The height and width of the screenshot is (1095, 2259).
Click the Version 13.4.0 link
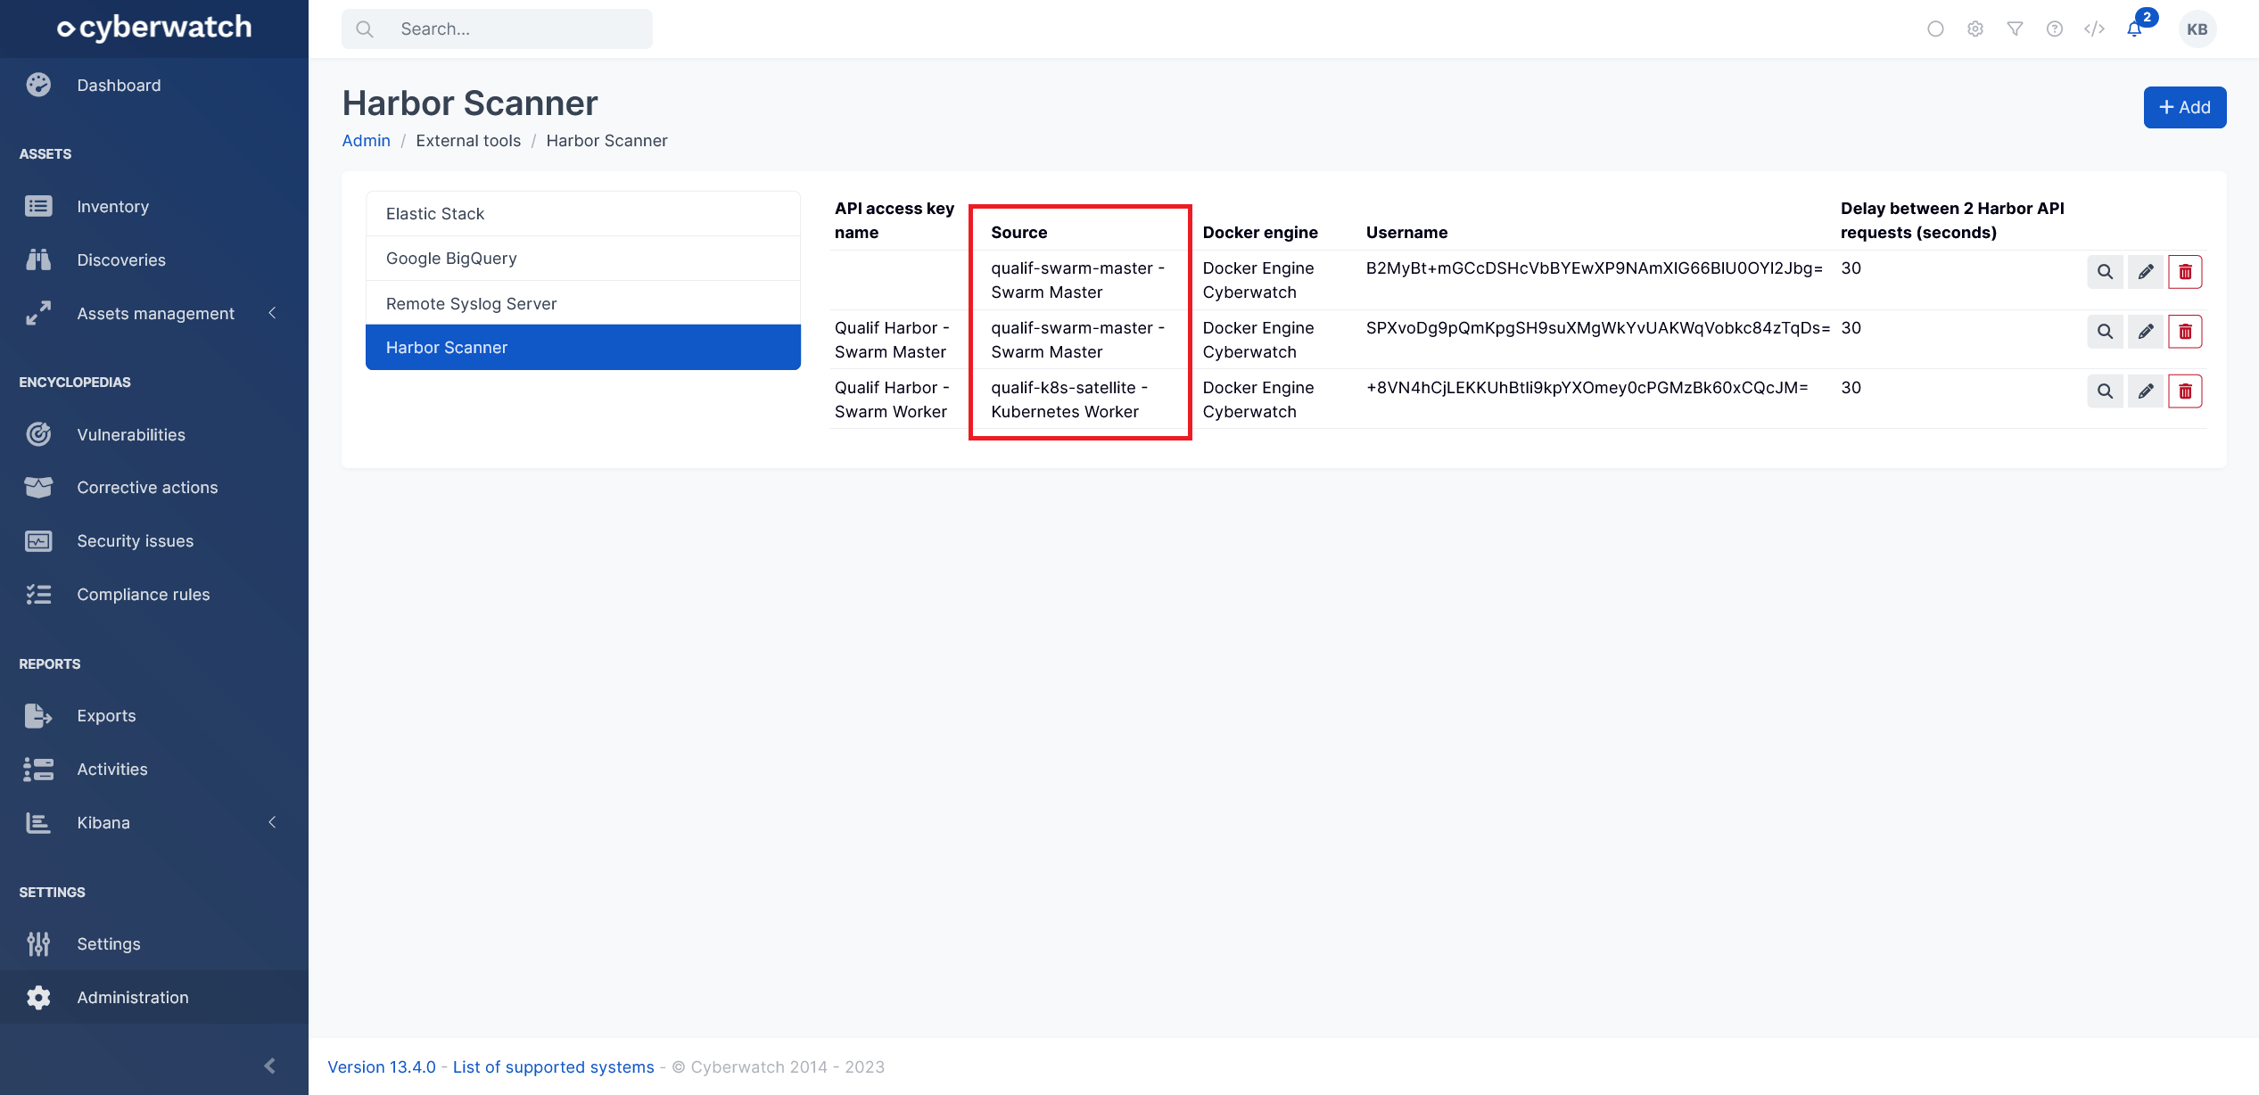pos(382,1067)
